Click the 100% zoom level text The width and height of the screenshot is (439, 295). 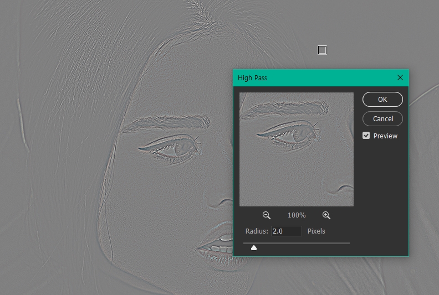click(297, 215)
